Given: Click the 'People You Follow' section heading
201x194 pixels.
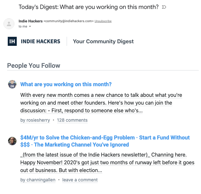Looking at the screenshot, I should coord(34,66).
